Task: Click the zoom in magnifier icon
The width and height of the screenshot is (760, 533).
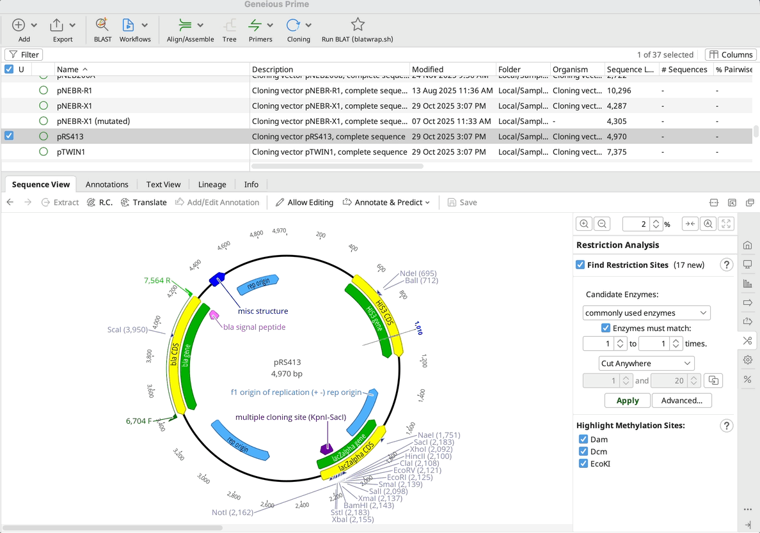Action: (583, 224)
